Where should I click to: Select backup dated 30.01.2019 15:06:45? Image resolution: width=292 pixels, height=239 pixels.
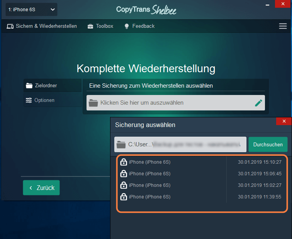coord(200,174)
